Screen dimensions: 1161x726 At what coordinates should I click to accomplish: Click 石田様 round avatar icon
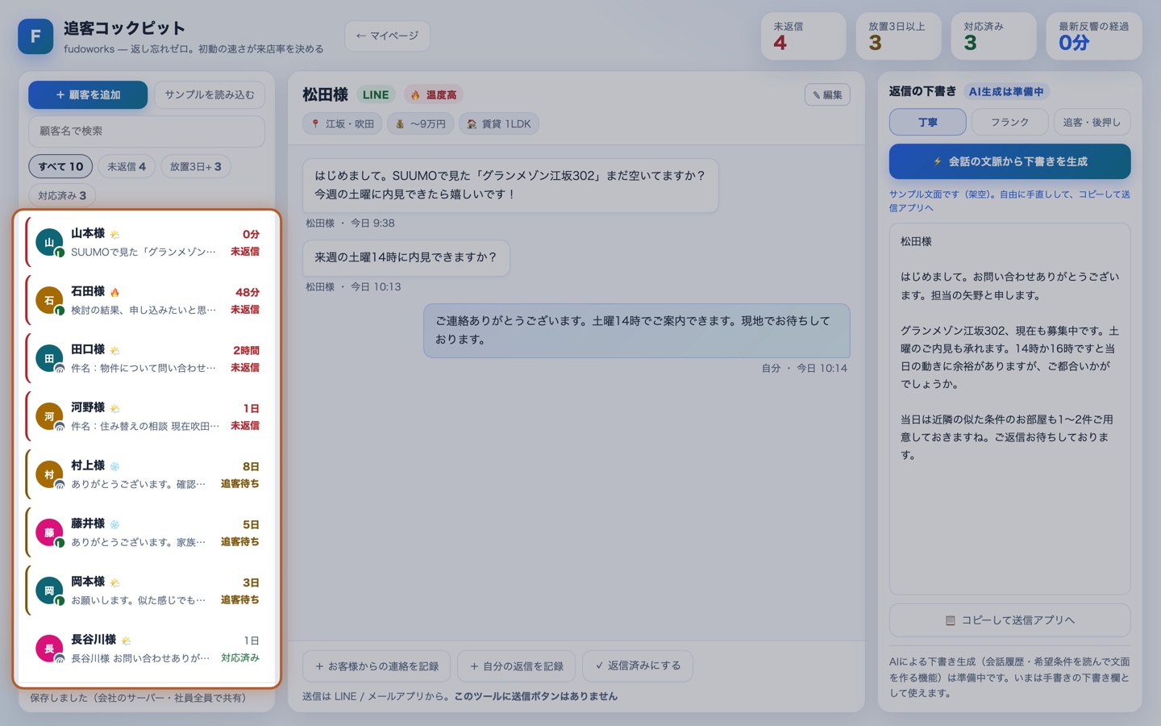pyautogui.click(x=49, y=300)
